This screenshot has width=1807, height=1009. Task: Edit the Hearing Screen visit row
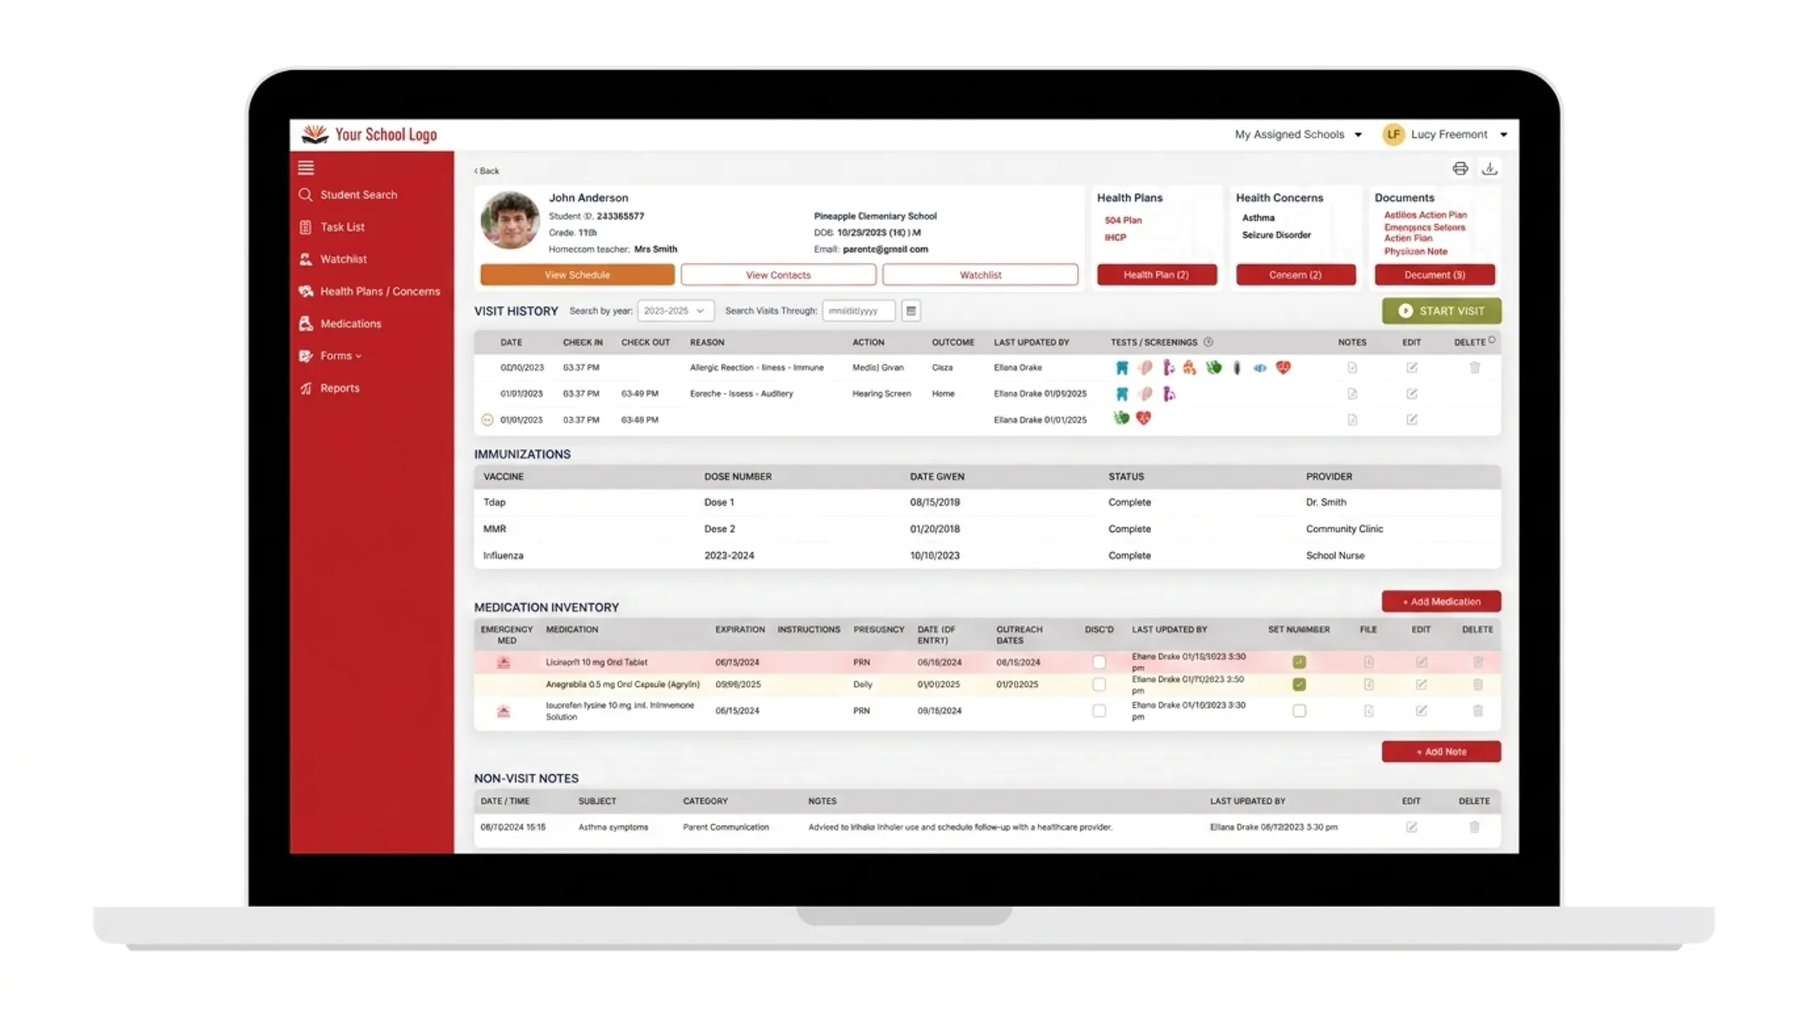tap(1411, 393)
